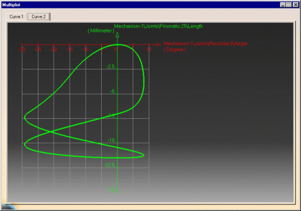Maximize the Multiplot window
The image size is (301, 211).
[289, 5]
